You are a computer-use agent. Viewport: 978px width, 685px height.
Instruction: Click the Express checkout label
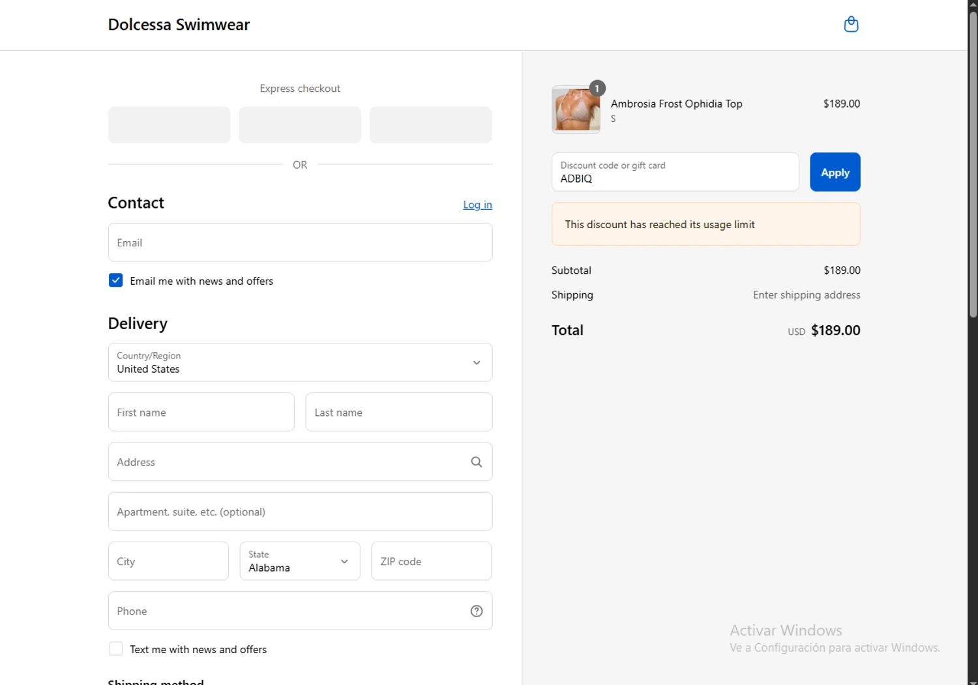tap(300, 89)
